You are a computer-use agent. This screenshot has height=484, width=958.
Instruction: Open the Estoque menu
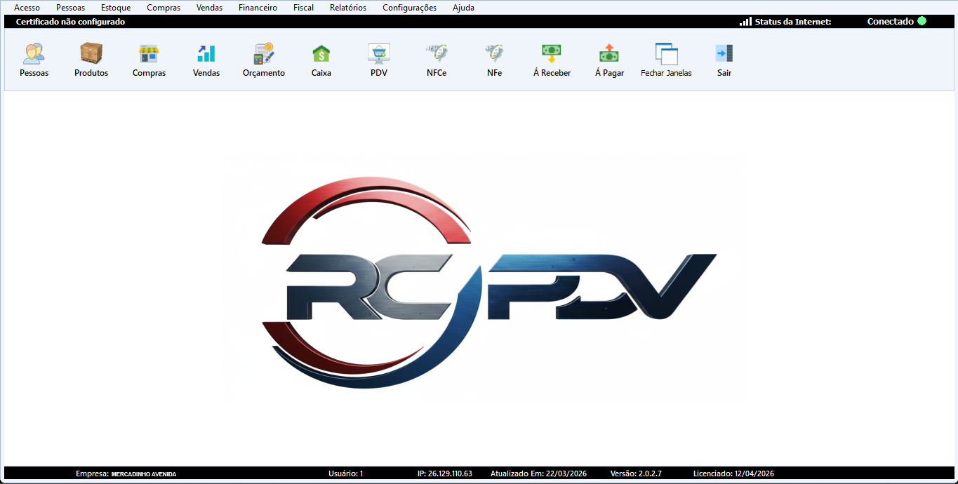click(x=116, y=8)
